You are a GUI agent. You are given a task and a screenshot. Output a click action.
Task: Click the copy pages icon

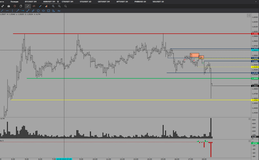21,6
